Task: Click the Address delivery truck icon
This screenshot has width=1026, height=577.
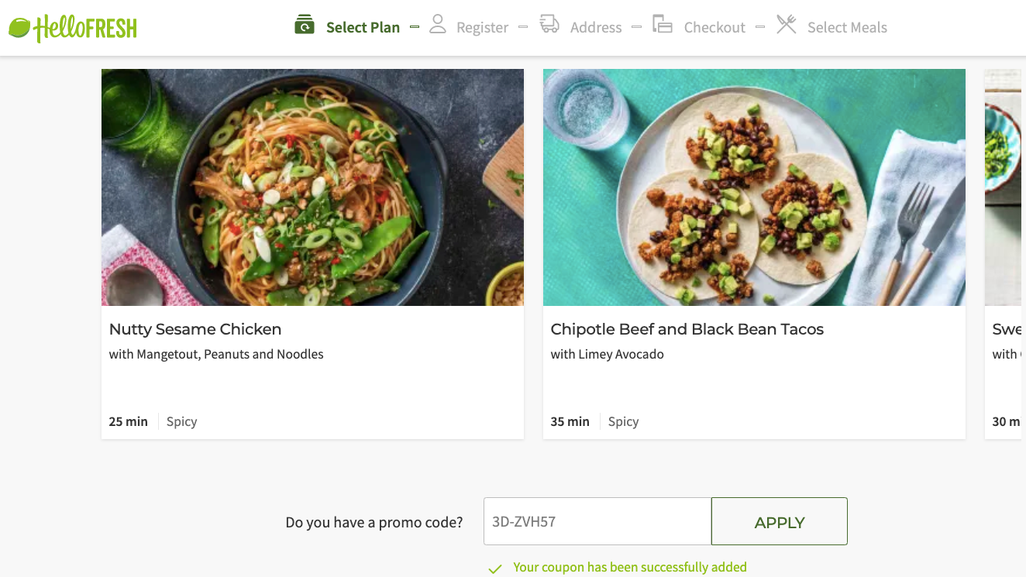Action: coord(549,24)
